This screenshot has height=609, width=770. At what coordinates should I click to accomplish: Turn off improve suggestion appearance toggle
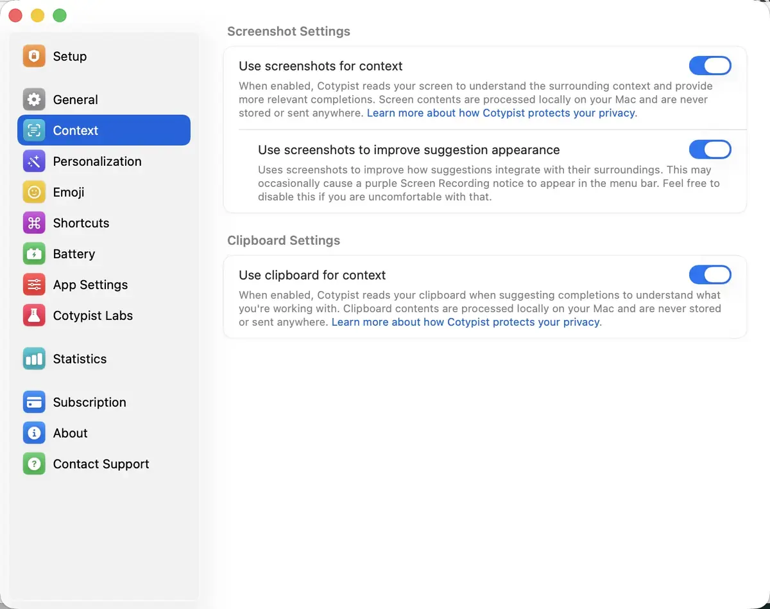click(710, 150)
